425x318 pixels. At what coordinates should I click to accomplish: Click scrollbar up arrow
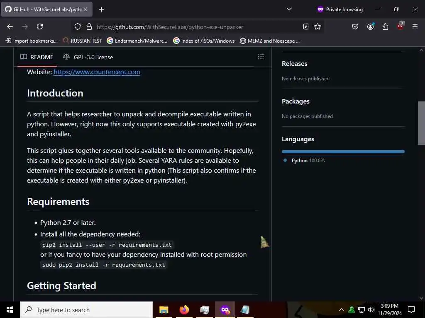click(x=421, y=50)
